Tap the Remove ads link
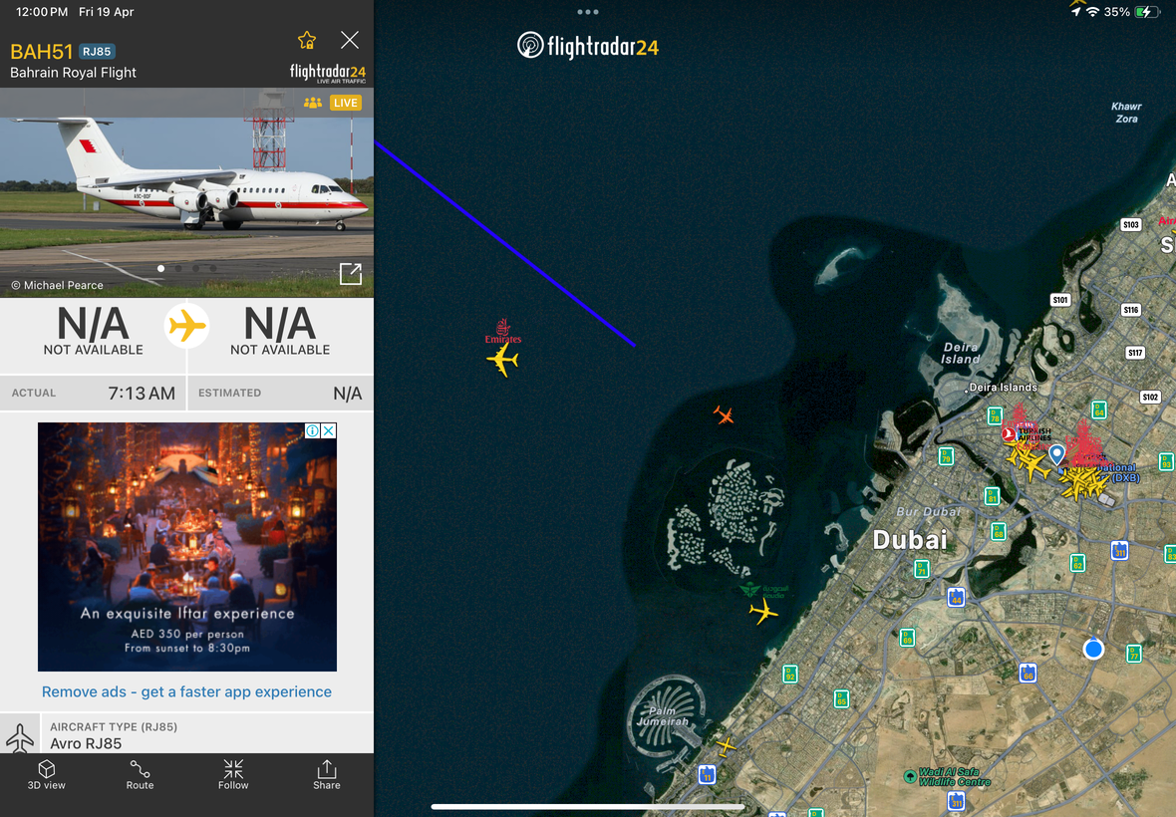The width and height of the screenshot is (1176, 817). [186, 691]
